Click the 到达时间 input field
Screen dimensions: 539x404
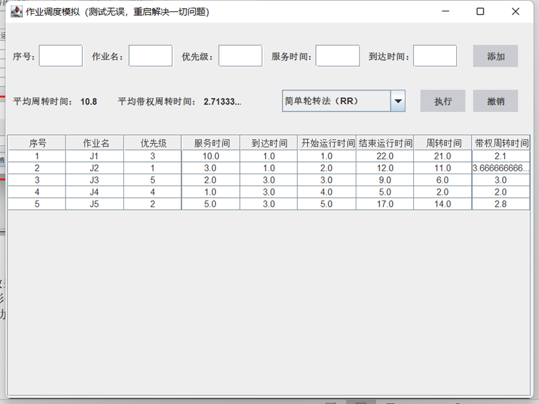click(434, 55)
